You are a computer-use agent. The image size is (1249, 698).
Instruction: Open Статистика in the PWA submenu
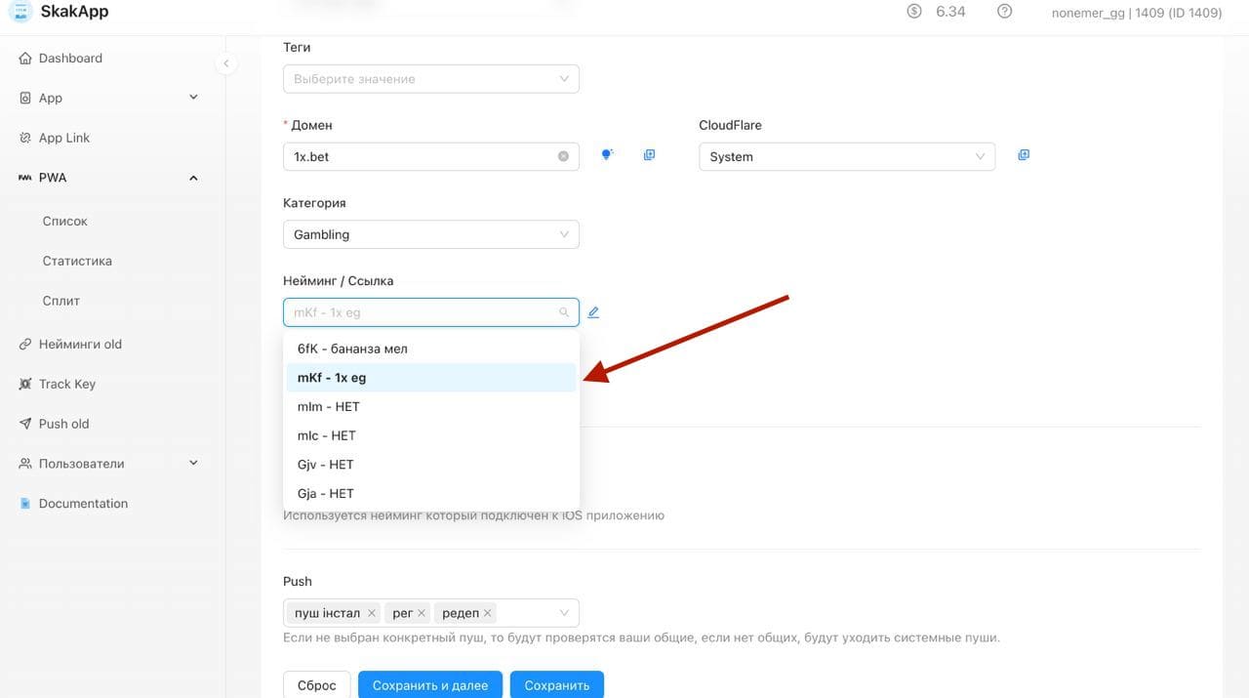[77, 262]
